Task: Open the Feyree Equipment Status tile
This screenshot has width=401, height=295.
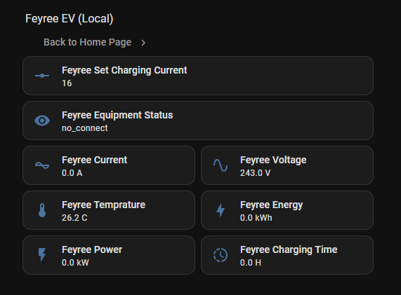Action: [198, 121]
